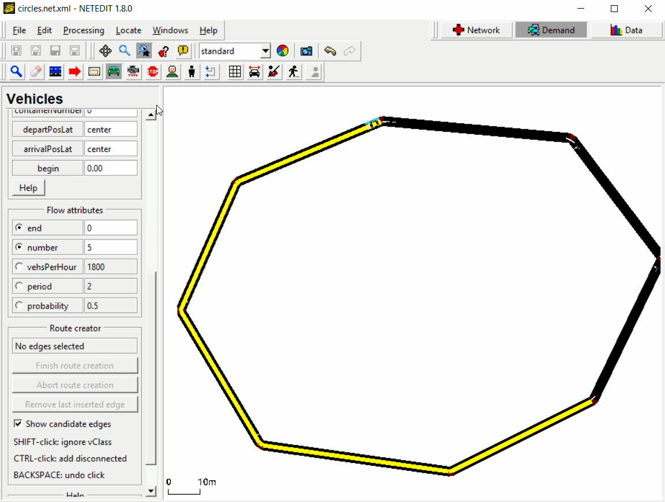Image resolution: width=665 pixels, height=502 pixels.
Task: Enable the probability flow attribute
Action: click(x=19, y=305)
